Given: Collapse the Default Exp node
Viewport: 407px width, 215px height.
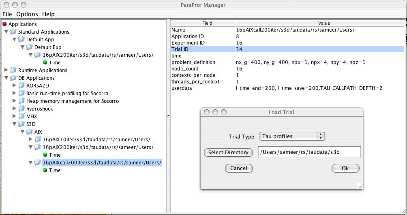Looking at the screenshot, I should pos(23,47).
